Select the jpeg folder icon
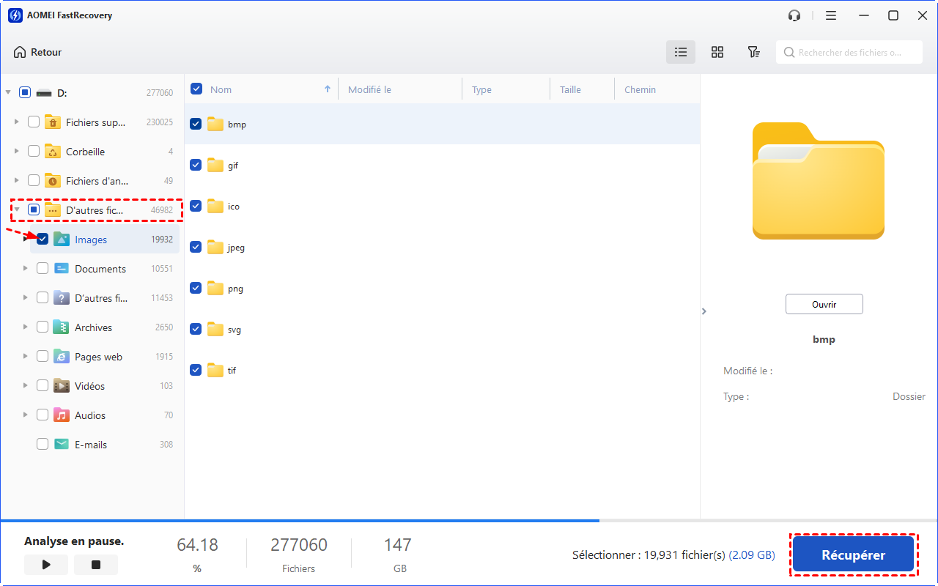This screenshot has height=586, width=938. point(215,247)
